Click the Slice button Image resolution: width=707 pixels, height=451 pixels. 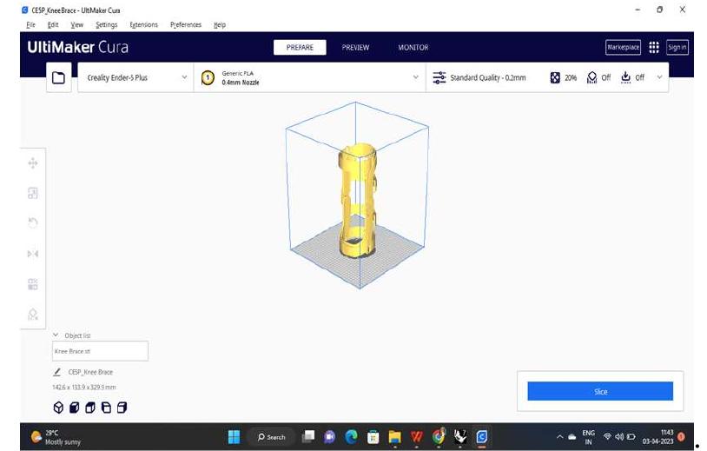click(600, 391)
